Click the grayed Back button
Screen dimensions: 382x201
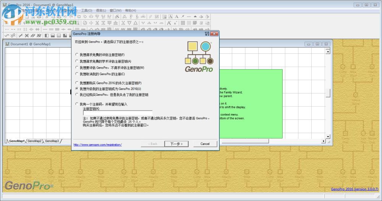point(153,144)
